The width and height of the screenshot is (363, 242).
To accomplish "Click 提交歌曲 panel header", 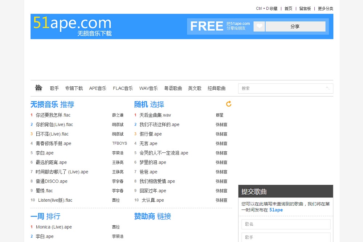I will tap(286, 192).
